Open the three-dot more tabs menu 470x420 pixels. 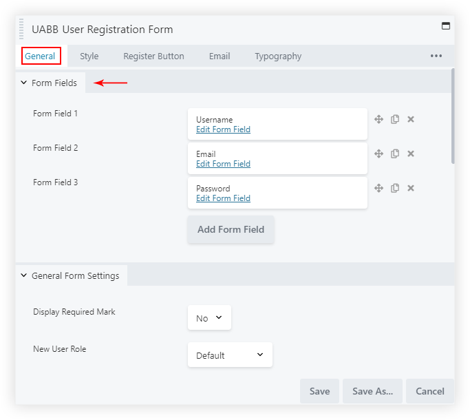pos(436,56)
